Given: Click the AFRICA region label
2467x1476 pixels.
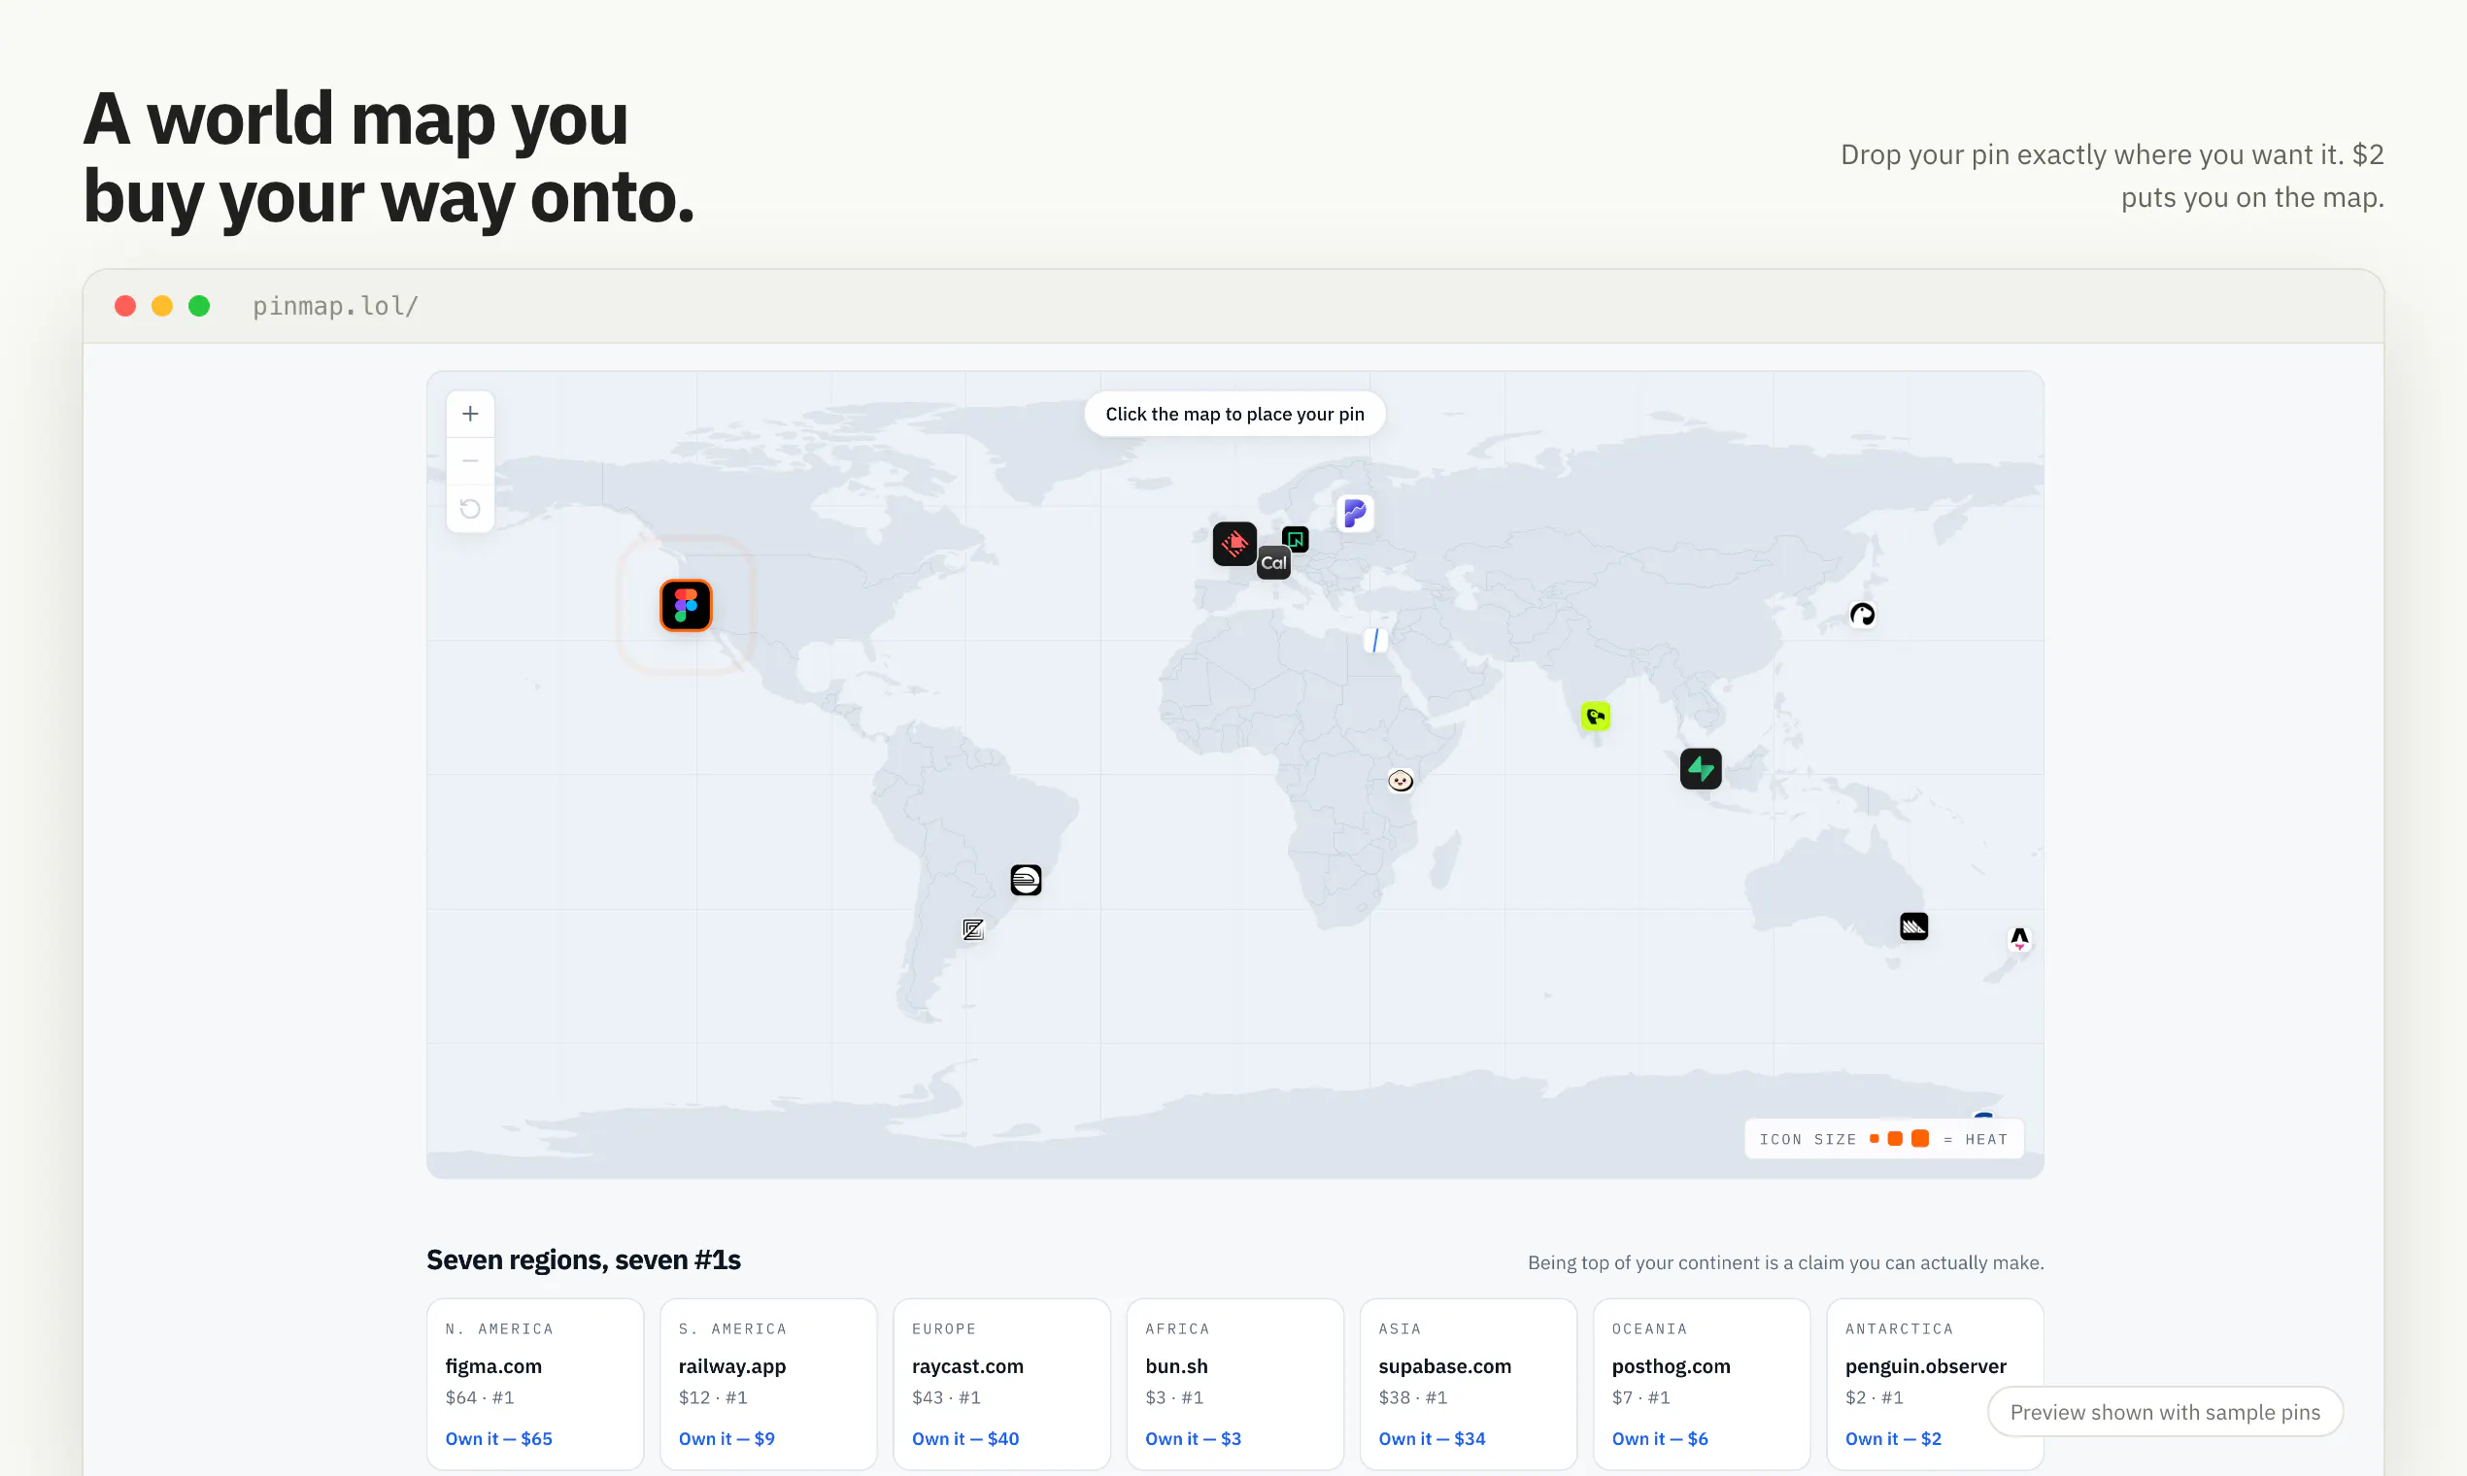Looking at the screenshot, I should click(1177, 1328).
